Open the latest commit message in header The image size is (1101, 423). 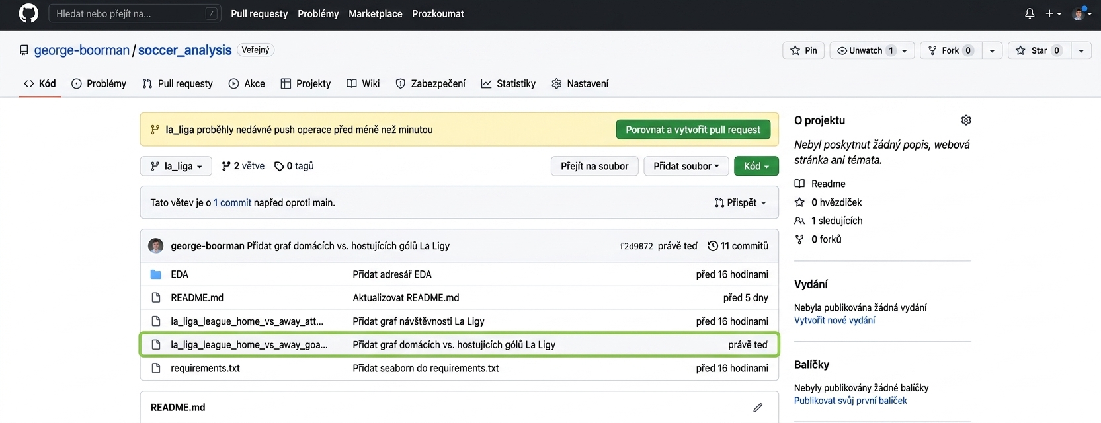tap(348, 246)
